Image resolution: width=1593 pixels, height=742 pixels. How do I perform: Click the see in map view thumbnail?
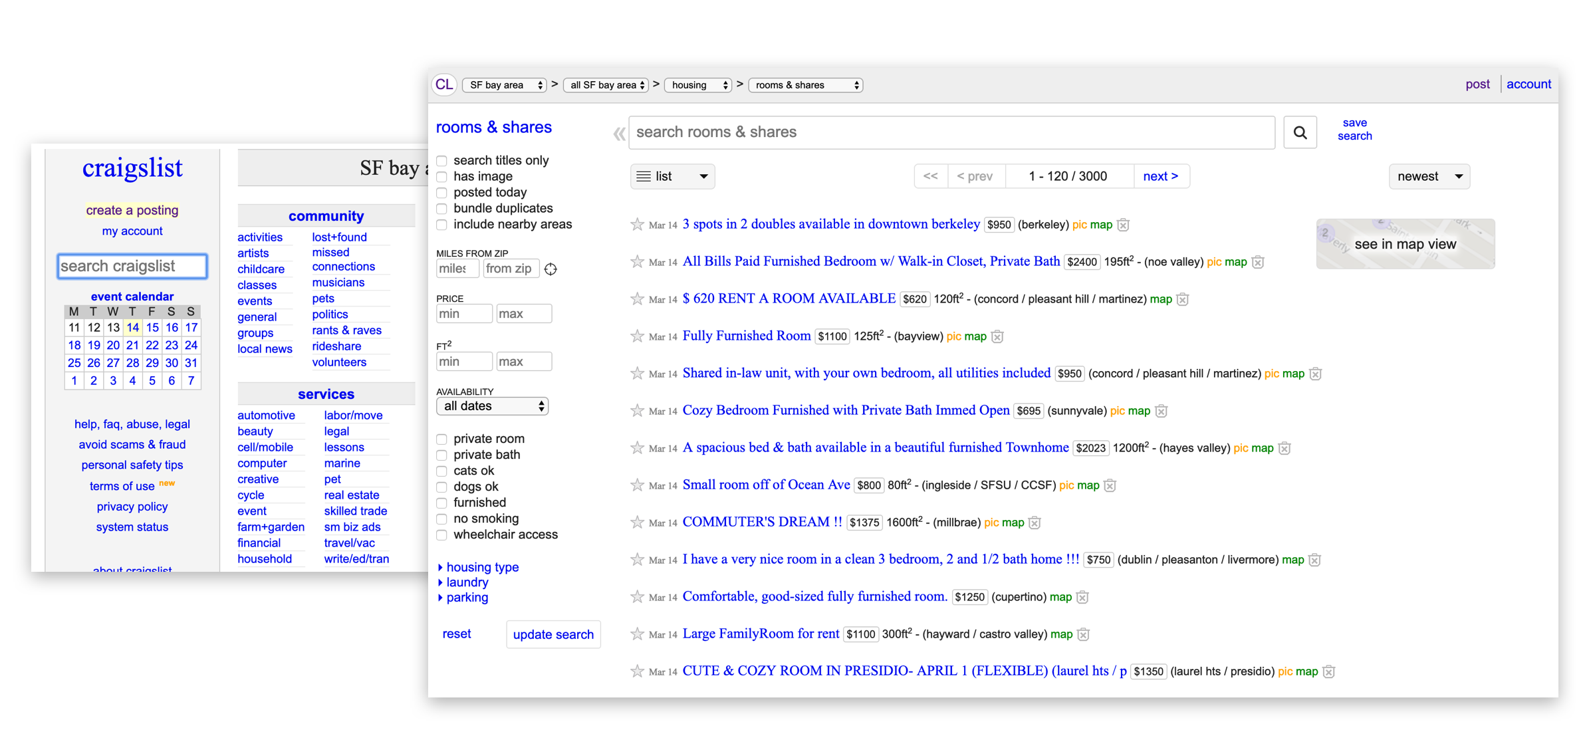(x=1405, y=244)
